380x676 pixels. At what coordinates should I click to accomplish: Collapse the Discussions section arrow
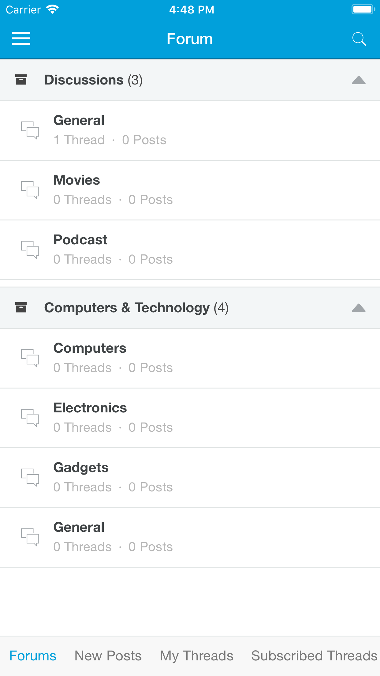[x=359, y=80]
